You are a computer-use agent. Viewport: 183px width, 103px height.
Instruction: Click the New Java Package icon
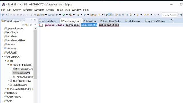tap(78, 15)
